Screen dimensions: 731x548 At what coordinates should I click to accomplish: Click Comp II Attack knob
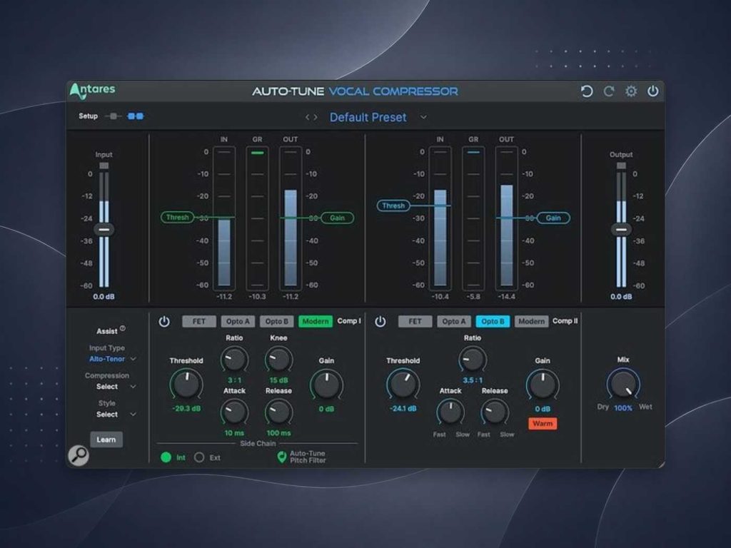[450, 412]
